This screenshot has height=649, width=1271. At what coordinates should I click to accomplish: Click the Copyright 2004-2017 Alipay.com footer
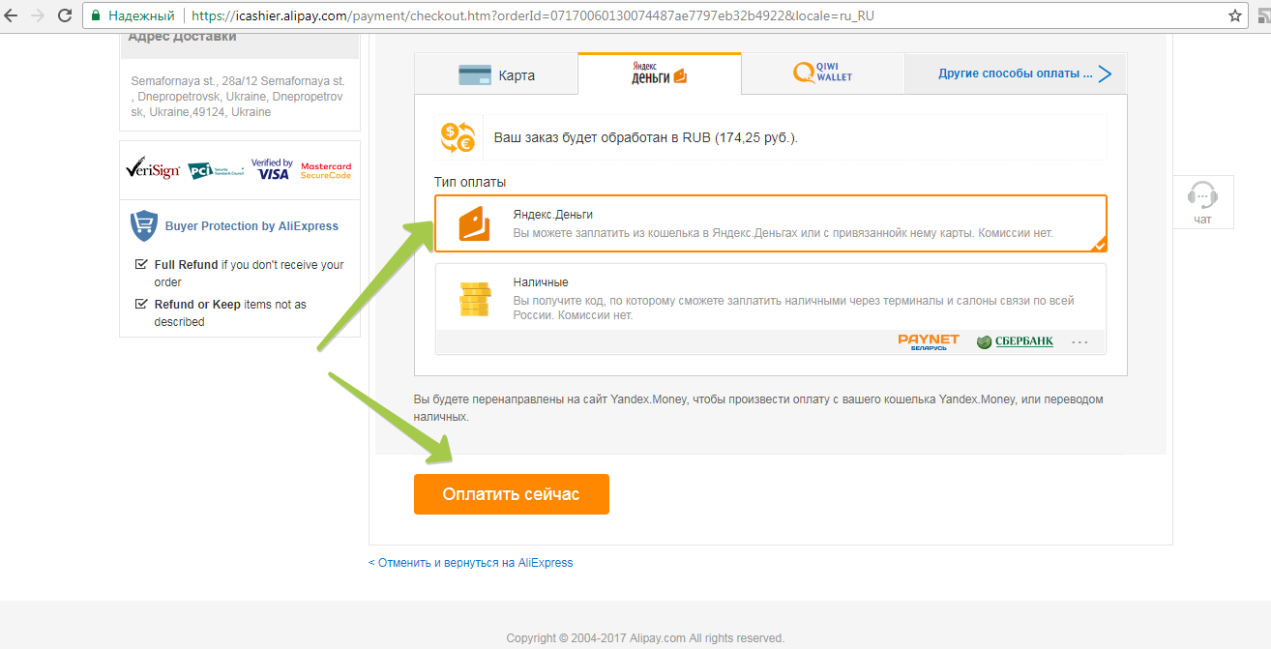tap(645, 637)
